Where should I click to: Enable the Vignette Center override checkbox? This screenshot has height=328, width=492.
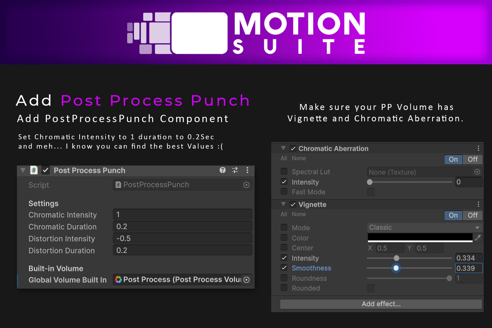pyautogui.click(x=284, y=248)
